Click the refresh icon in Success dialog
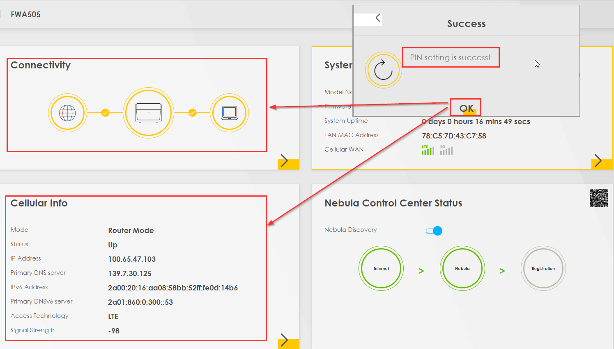 [x=383, y=69]
